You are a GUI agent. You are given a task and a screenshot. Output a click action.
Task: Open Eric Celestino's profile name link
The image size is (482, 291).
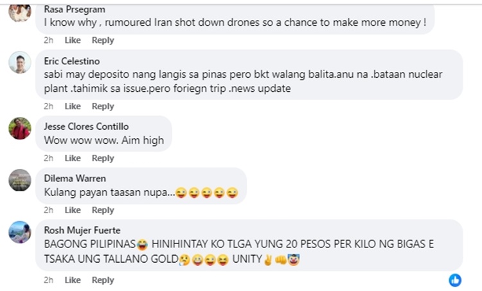pyautogui.click(x=72, y=61)
